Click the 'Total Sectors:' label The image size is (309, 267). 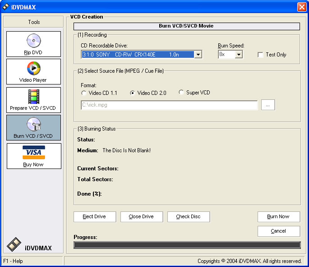(x=95, y=179)
